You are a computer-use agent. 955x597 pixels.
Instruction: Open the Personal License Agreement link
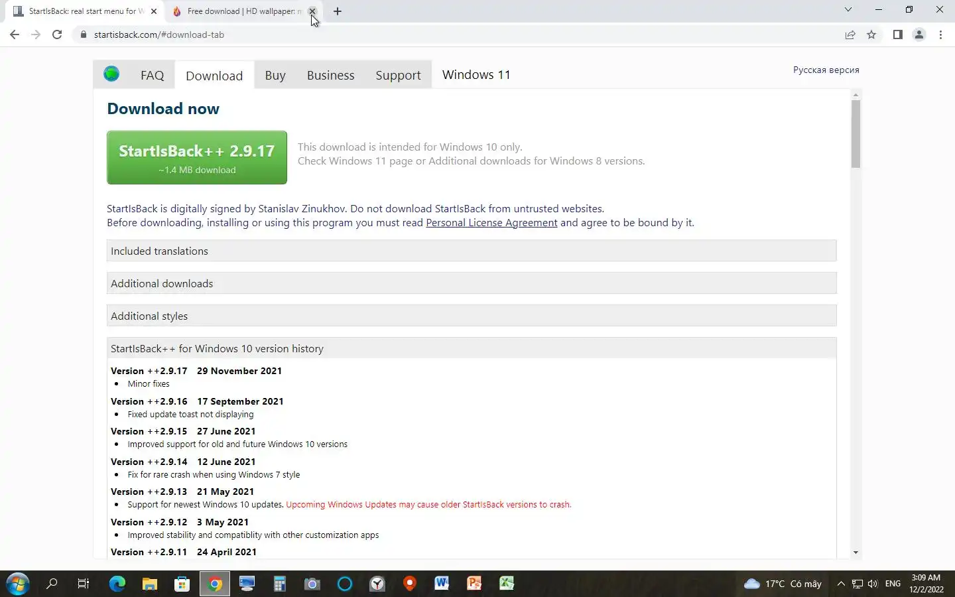click(x=491, y=223)
